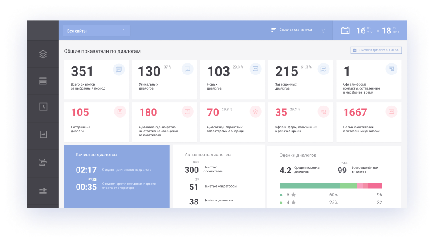Click the pink icon on the 105 lost dialogs card
Viewport: 434px width, 241px height.
pos(119,111)
